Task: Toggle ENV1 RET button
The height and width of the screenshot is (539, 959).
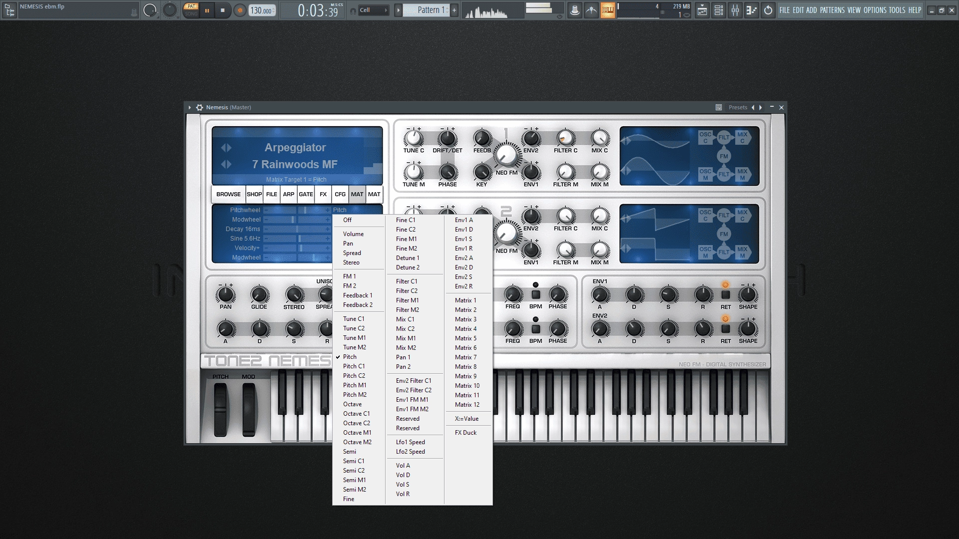Action: [726, 295]
